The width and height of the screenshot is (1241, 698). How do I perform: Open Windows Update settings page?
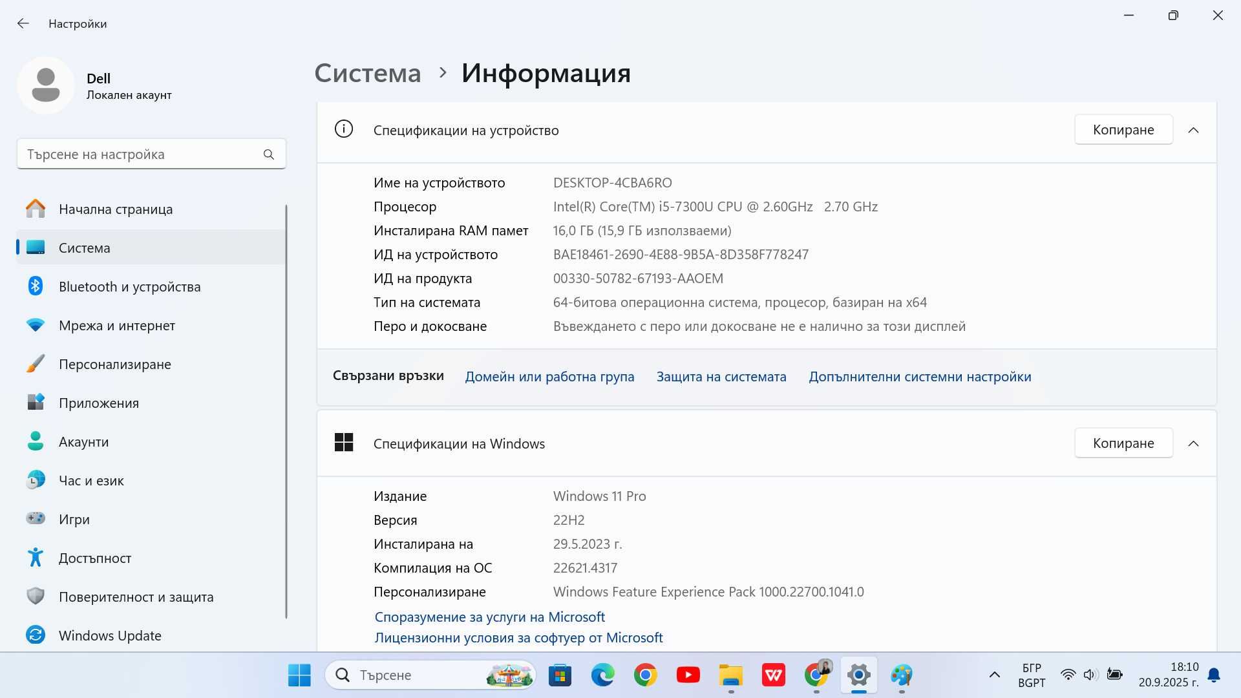[151, 635]
